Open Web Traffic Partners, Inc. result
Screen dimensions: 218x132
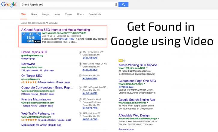click(38, 113)
